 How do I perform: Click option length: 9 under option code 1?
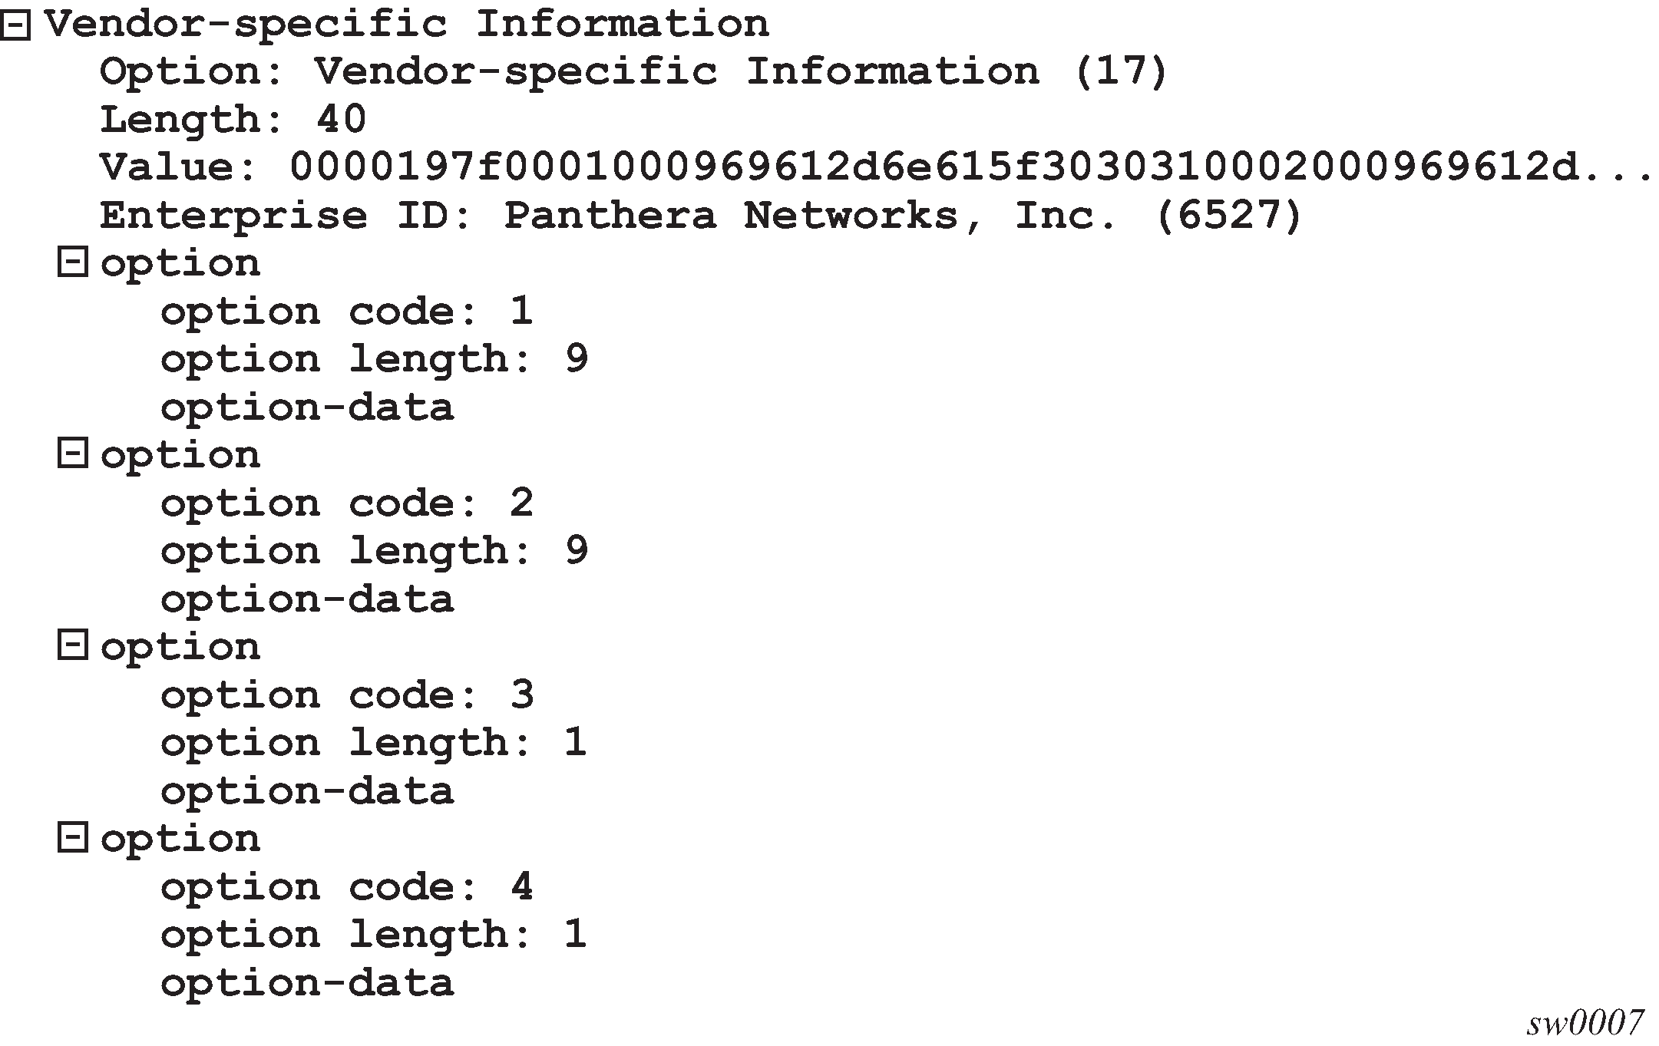pos(374,359)
